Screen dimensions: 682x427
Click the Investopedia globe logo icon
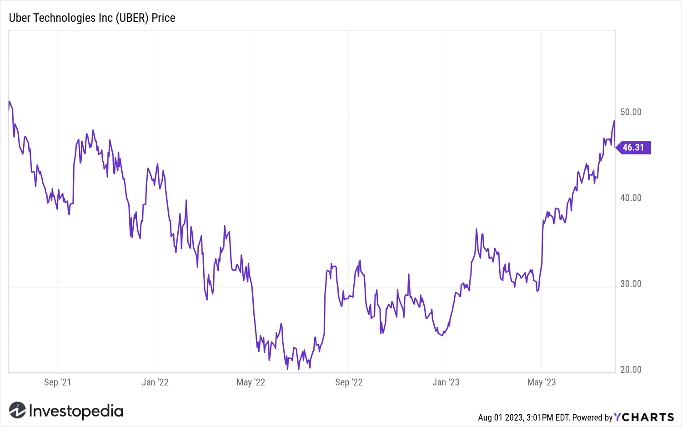(17, 410)
